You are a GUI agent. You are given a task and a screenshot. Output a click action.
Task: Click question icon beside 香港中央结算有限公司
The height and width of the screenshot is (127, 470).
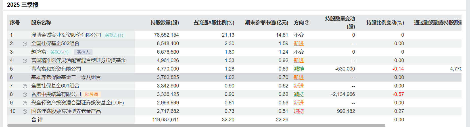click(25, 95)
